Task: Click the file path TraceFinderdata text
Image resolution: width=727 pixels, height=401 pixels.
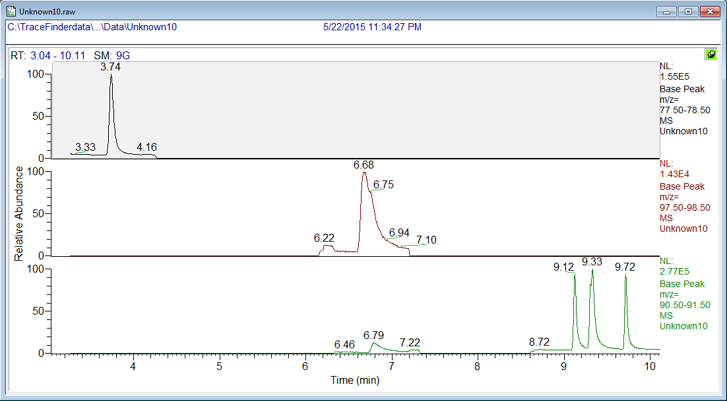Action: [x=92, y=27]
